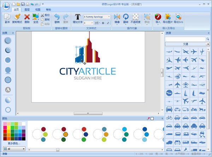Expand the quick access toolbar customize arrow
This screenshot has width=212, height=157.
pos(43,4)
